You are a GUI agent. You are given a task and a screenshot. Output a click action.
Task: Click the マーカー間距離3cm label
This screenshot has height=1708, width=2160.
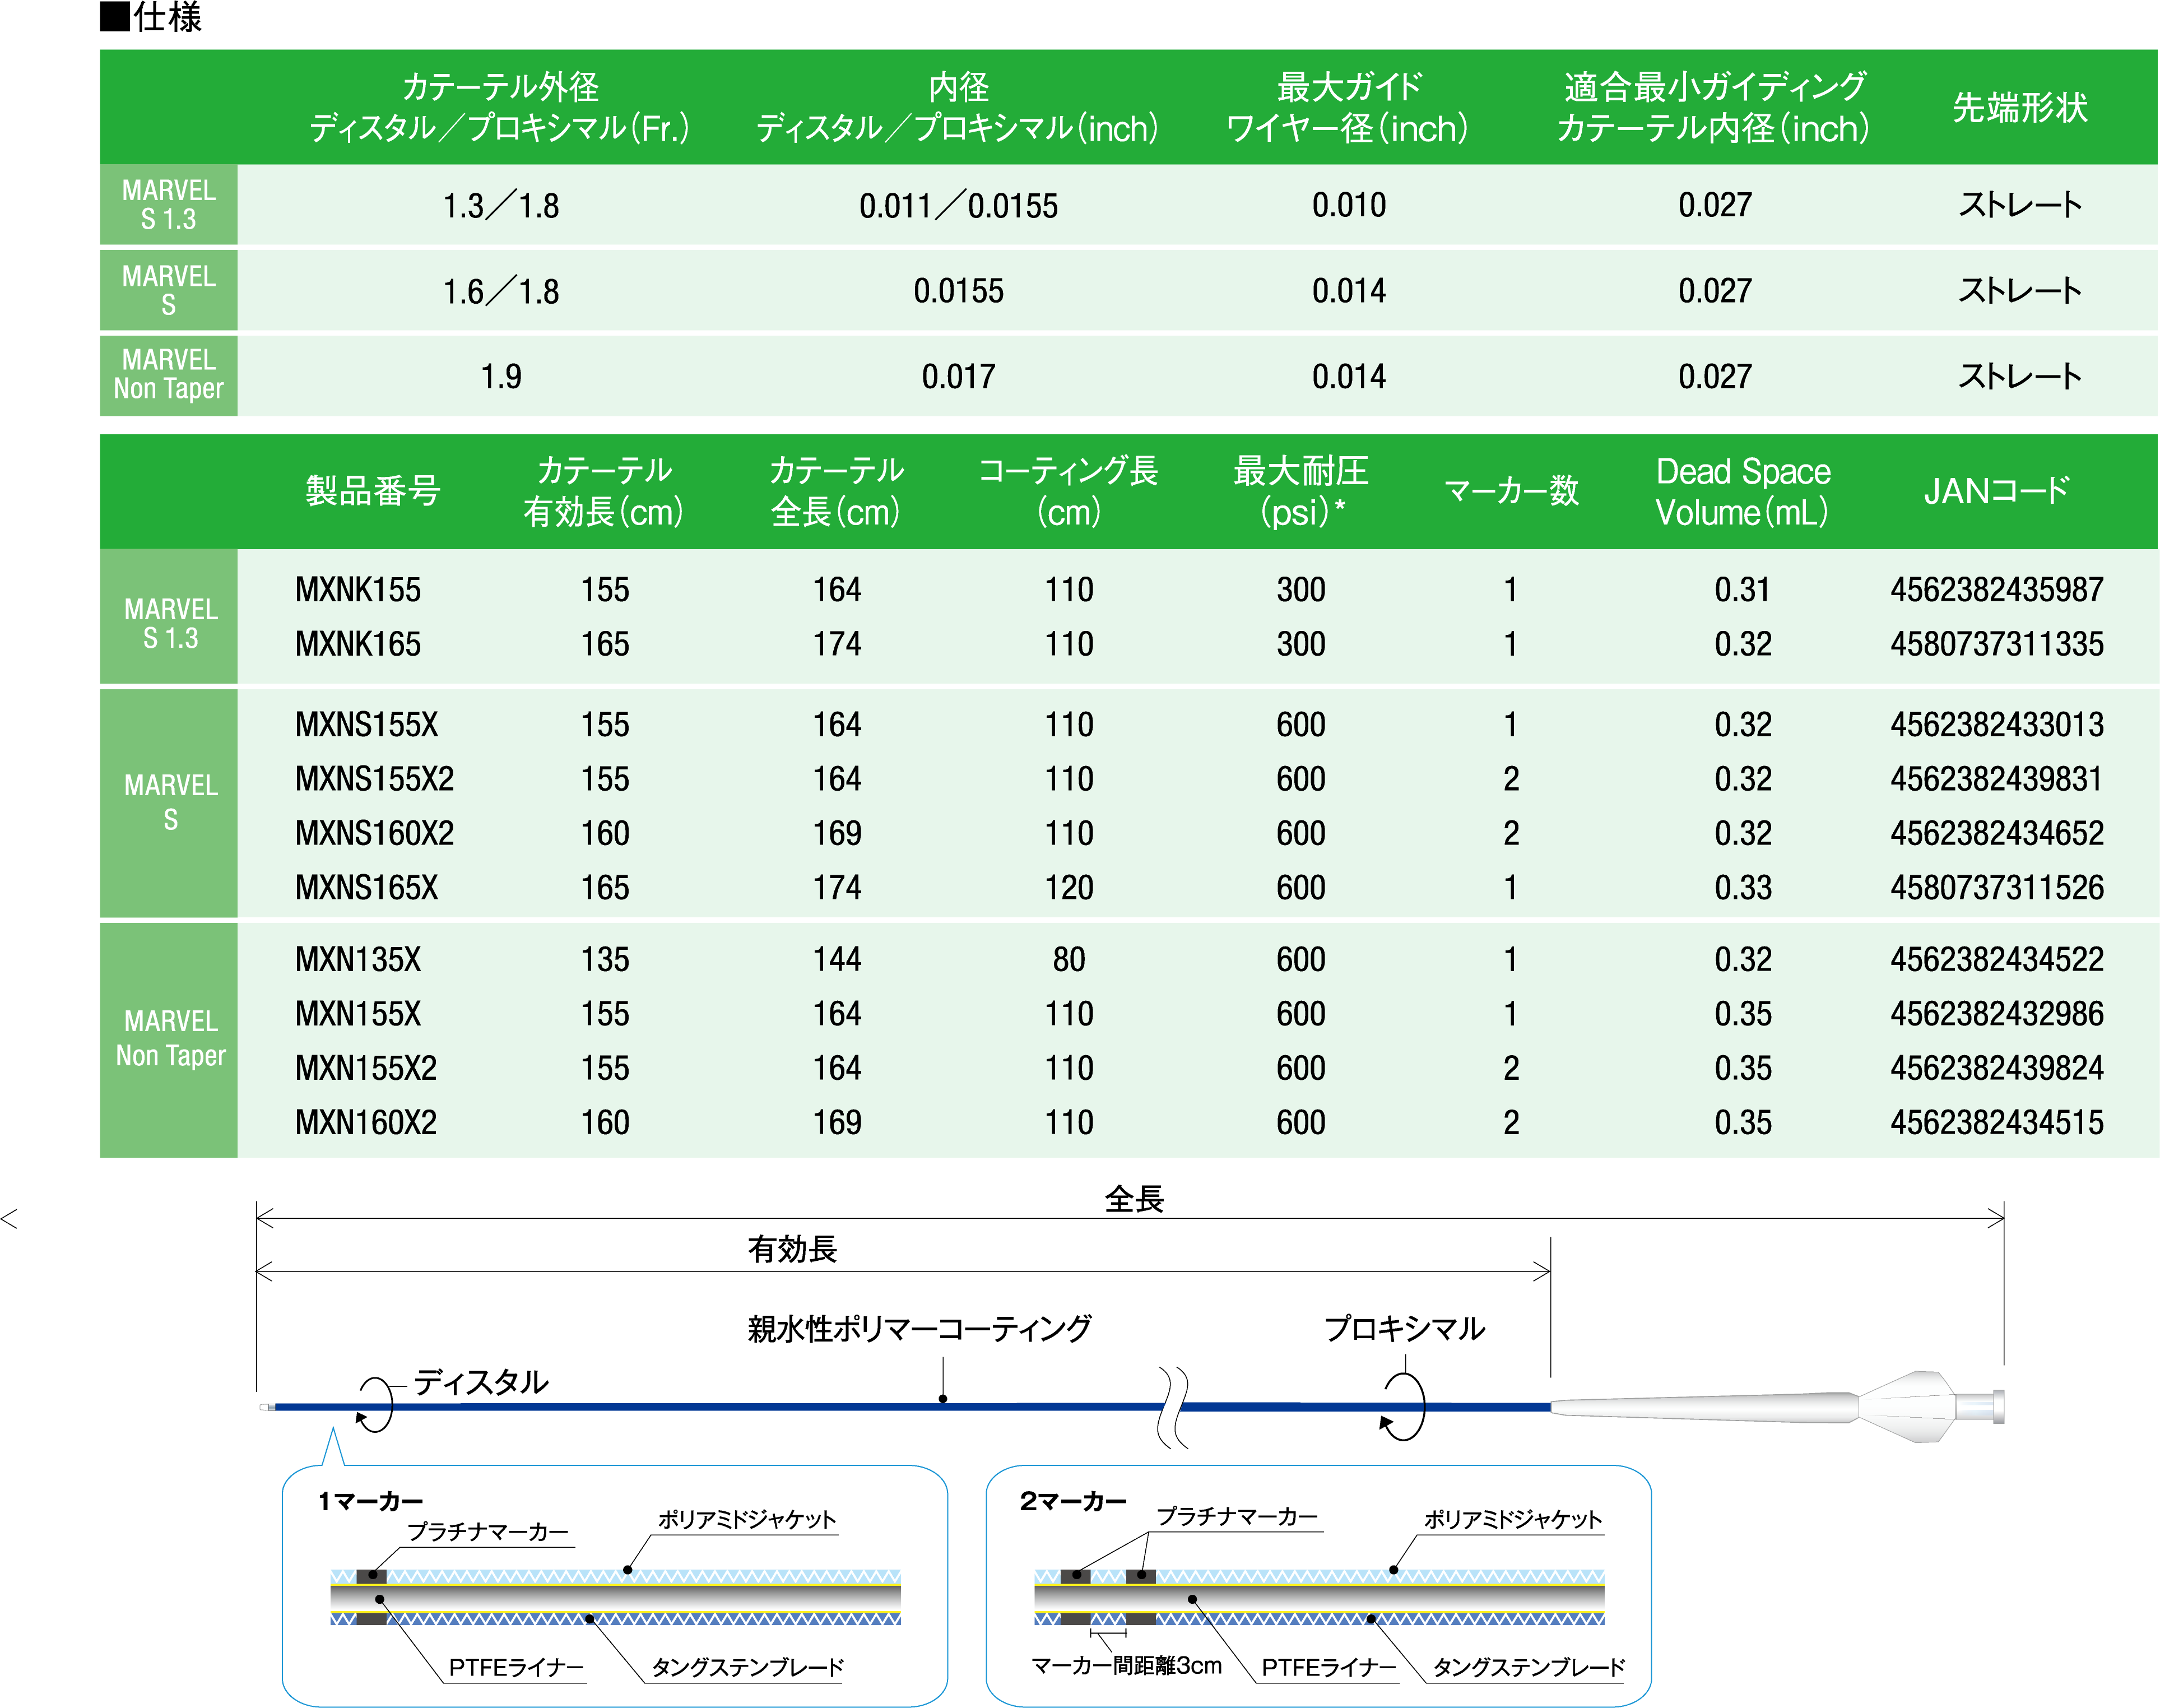tap(1126, 1665)
